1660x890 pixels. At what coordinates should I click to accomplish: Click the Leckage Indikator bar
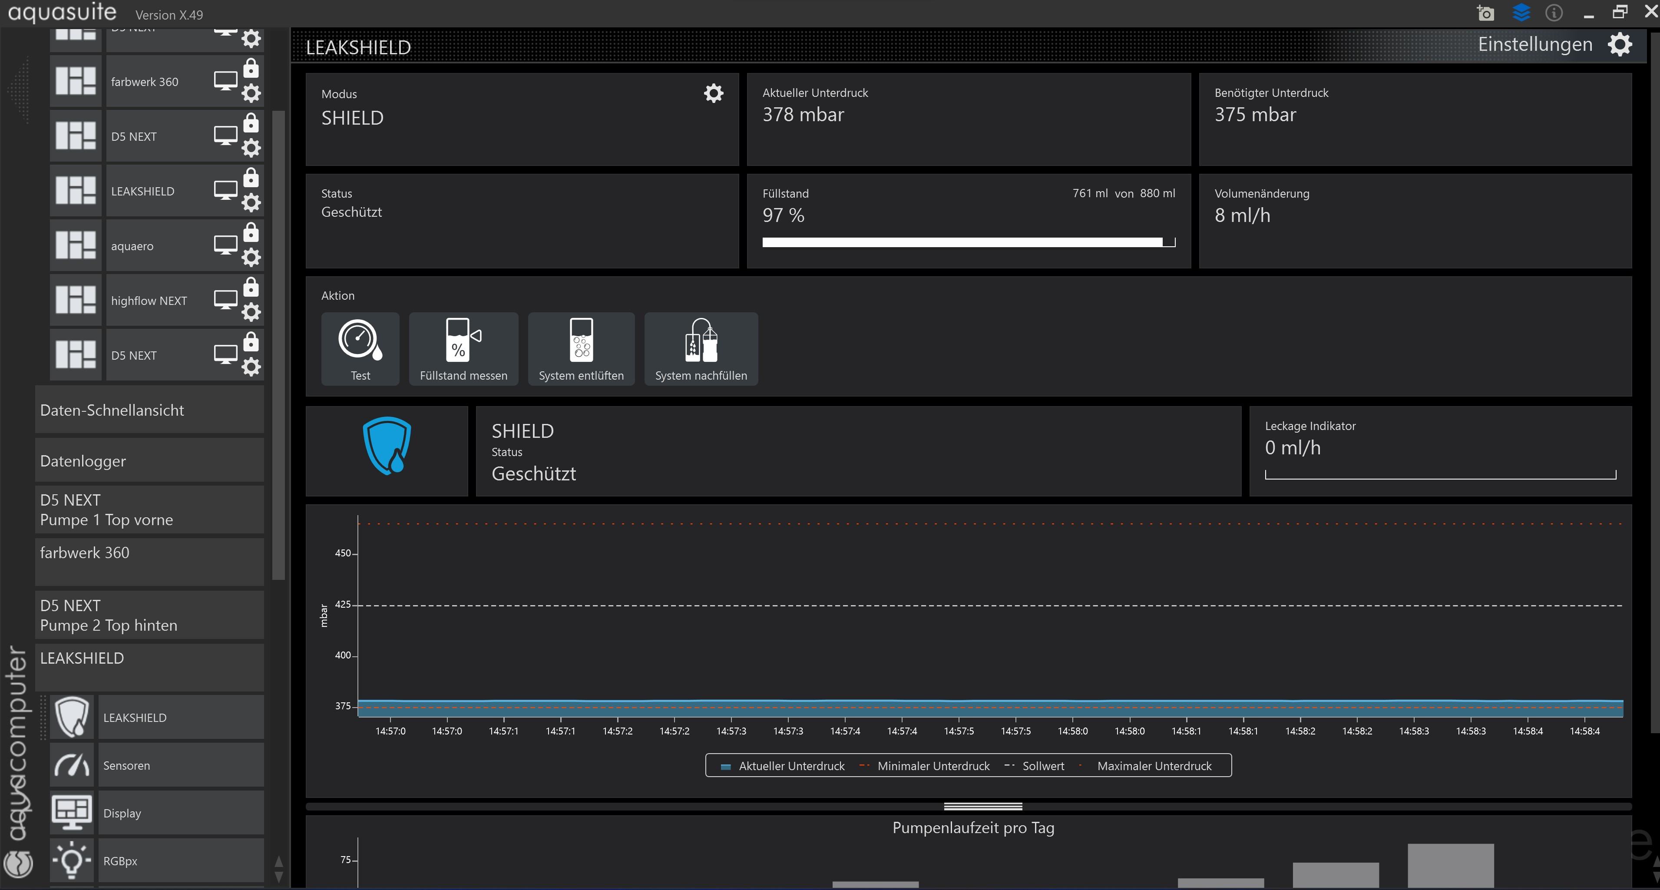[1440, 475]
